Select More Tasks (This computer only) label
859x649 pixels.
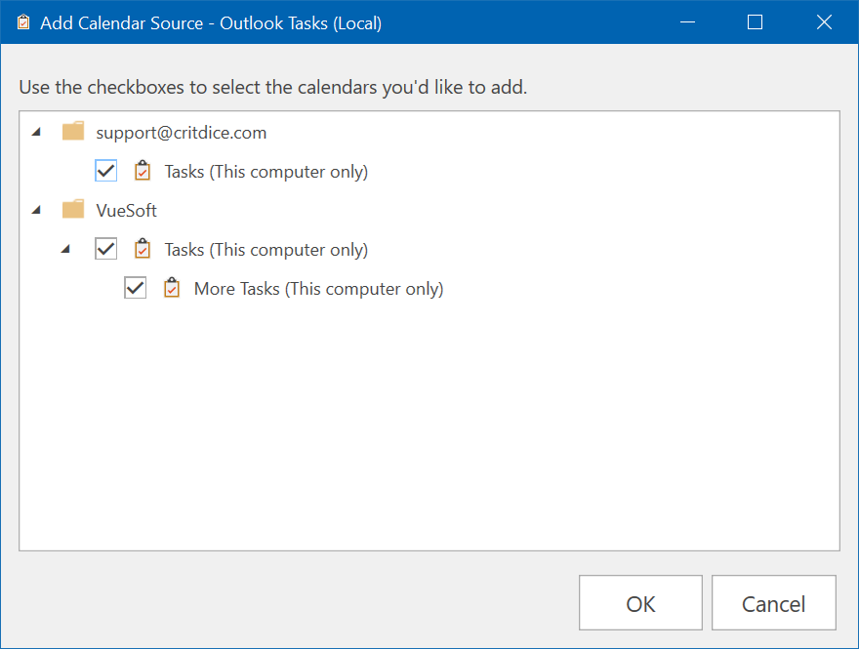coord(319,289)
